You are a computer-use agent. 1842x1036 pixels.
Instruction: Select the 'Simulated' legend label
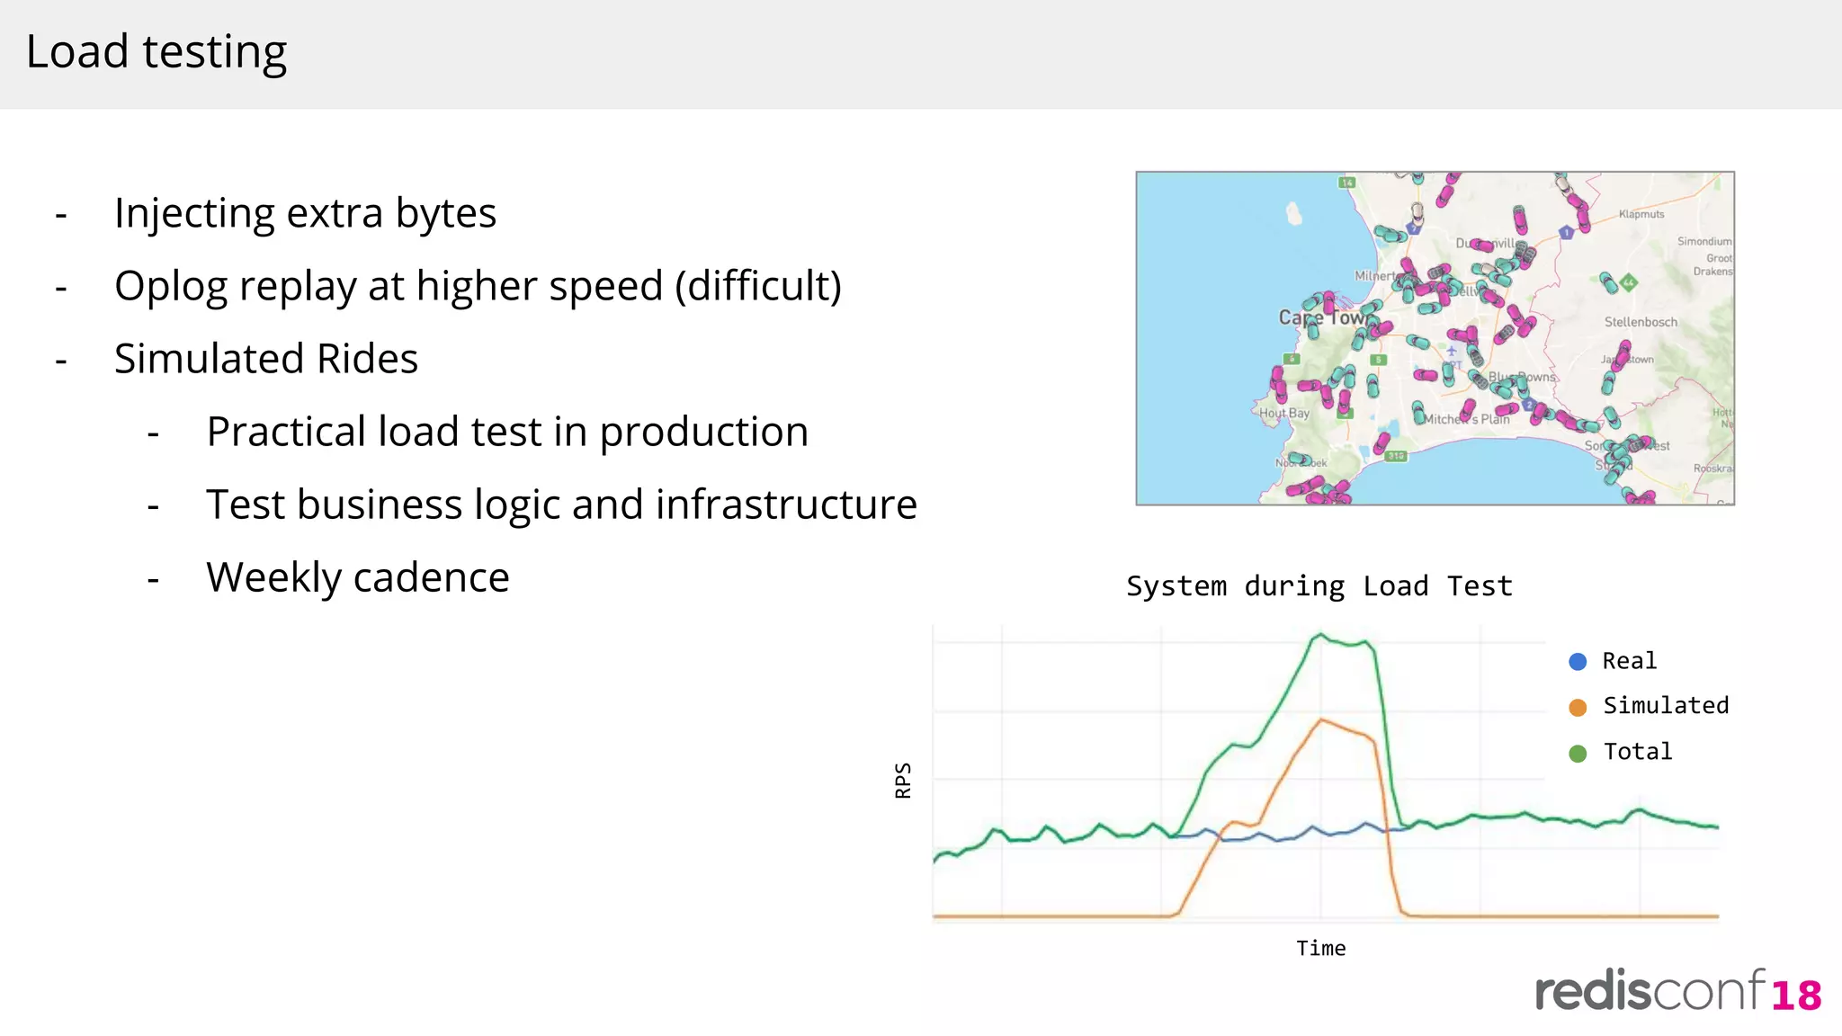point(1666,706)
